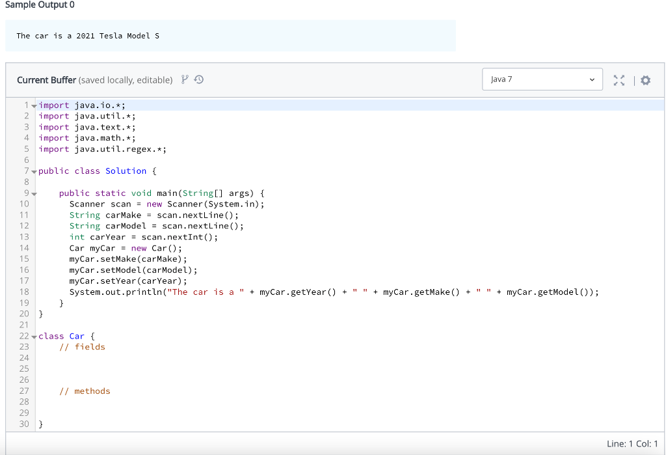Place cursor on 'import java.math.*;' line
This screenshot has height=455, width=666.
87,138
